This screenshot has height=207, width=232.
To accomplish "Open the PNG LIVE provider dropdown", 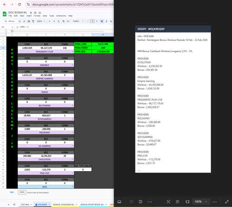I will [x=72, y=173].
